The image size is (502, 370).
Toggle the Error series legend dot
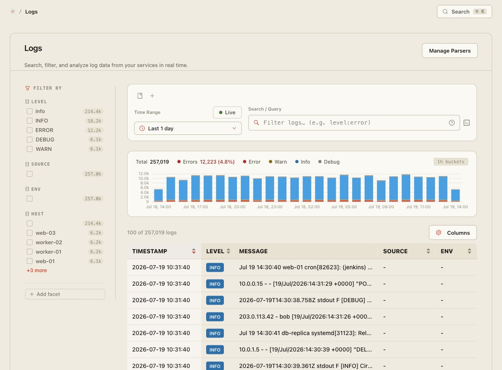pos(244,162)
